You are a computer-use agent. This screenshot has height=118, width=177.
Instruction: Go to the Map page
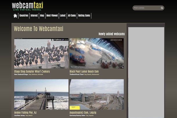coord(42,16)
